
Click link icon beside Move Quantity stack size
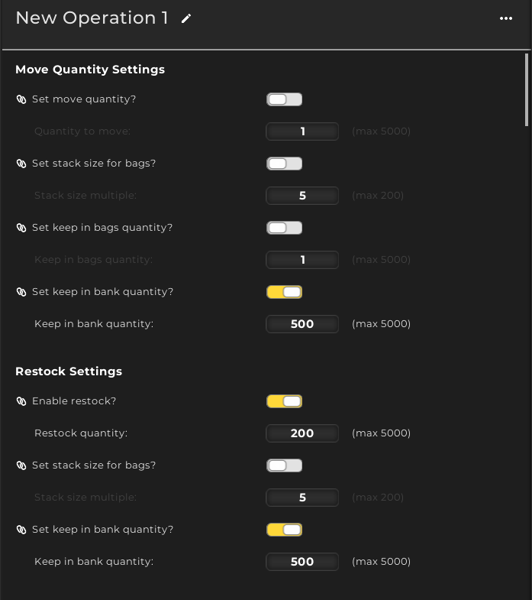[x=21, y=164]
